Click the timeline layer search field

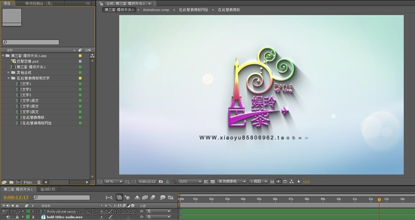click(x=62, y=198)
